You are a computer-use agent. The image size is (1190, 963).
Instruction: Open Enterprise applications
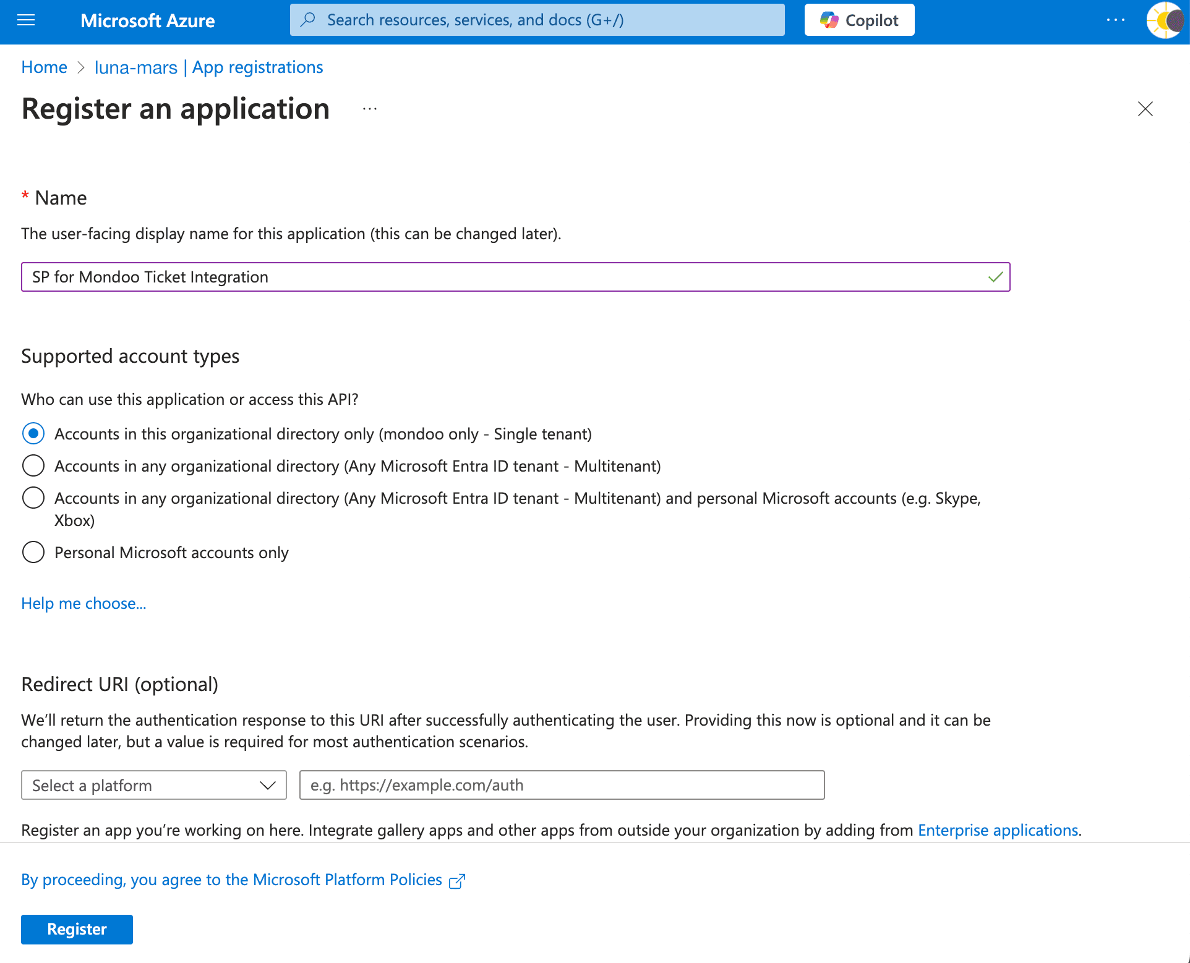coord(998,830)
